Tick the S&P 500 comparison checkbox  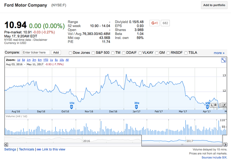93,53
